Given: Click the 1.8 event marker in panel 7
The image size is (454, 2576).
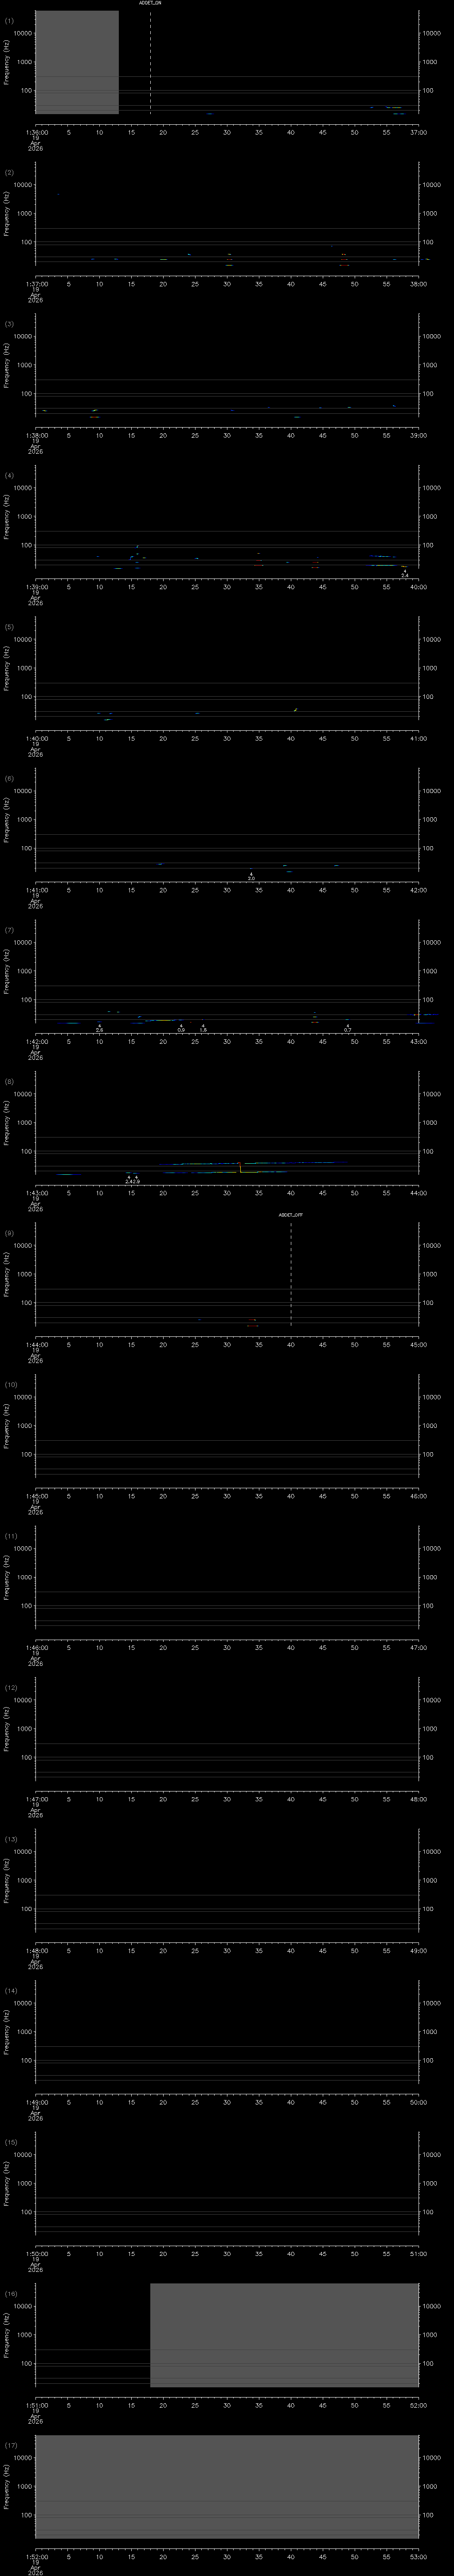Looking at the screenshot, I should (204, 1029).
